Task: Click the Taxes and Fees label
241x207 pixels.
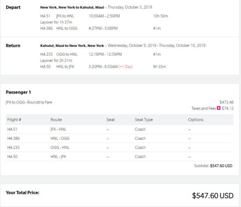Action: (x=204, y=108)
